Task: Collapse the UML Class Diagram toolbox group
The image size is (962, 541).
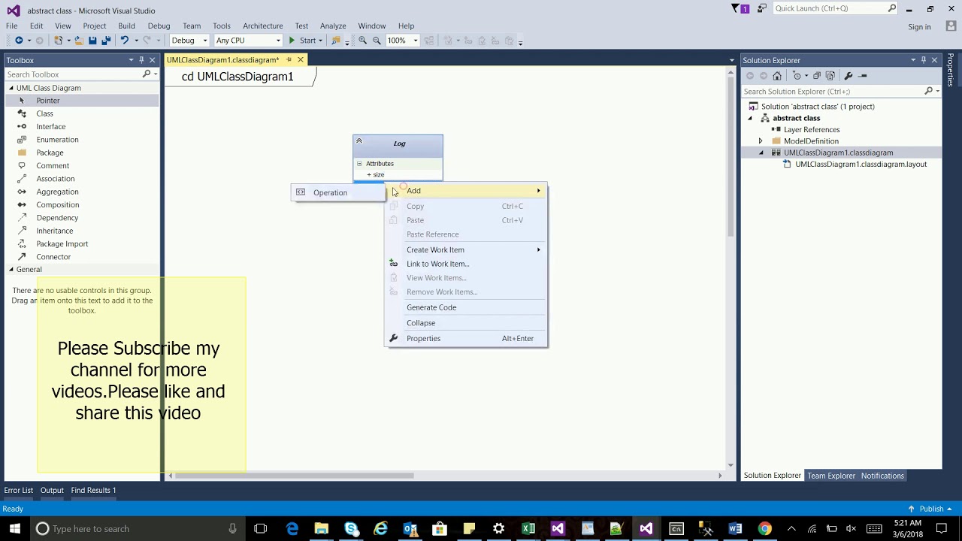Action: 11,88
